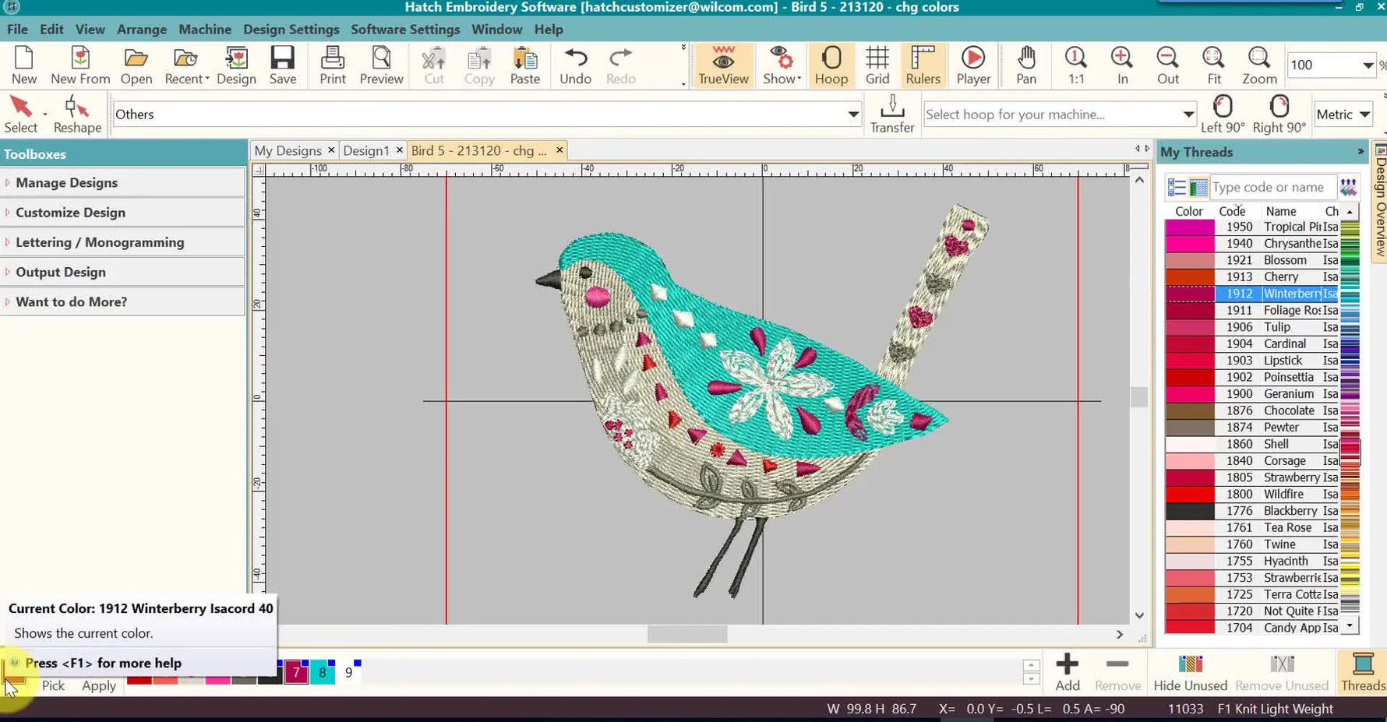Expand Output Design toolbox
The image size is (1387, 722).
[x=122, y=272]
